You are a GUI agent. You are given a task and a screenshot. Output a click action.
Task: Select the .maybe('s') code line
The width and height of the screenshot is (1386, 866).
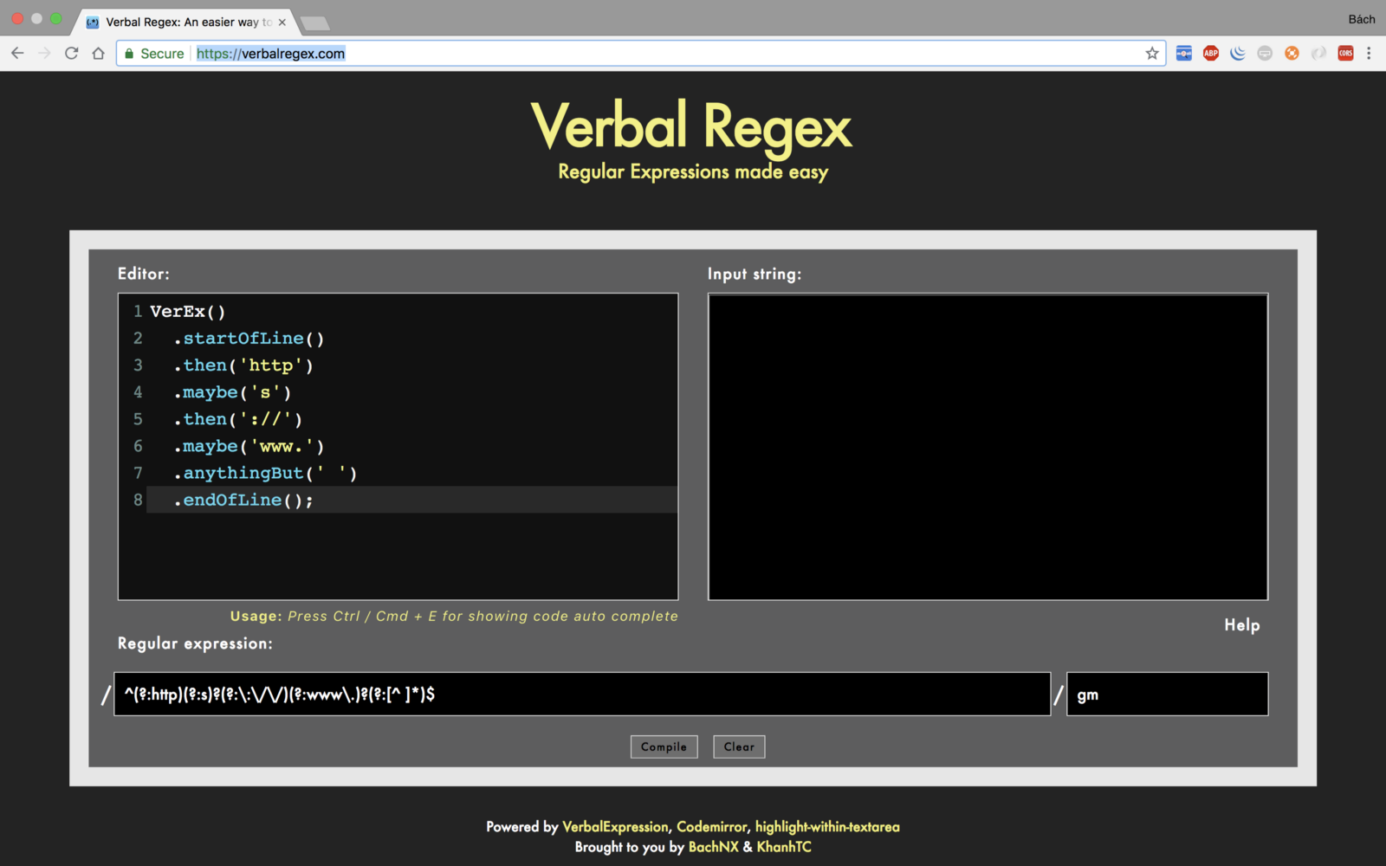232,392
